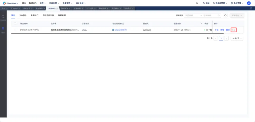Click the 删除 link in the row
The width and height of the screenshot is (255, 122).
(x=228, y=30)
